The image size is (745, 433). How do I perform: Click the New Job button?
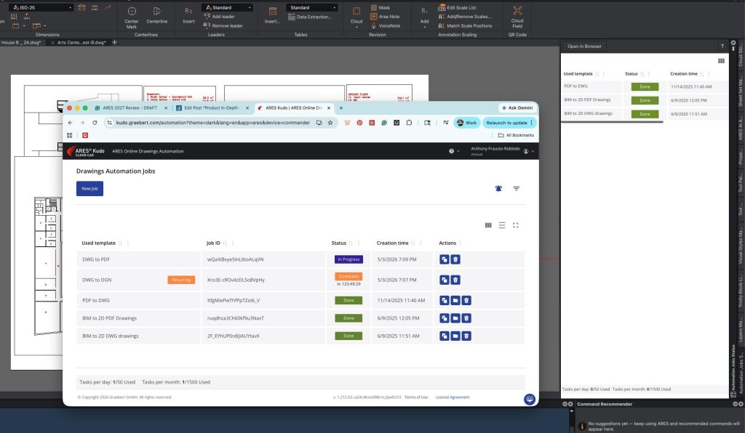89,189
